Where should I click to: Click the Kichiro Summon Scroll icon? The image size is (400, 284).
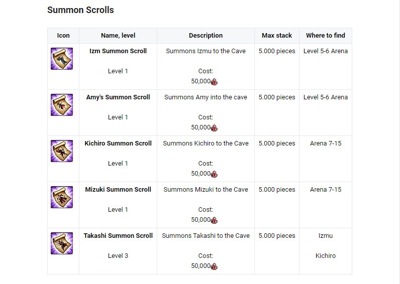point(62,151)
